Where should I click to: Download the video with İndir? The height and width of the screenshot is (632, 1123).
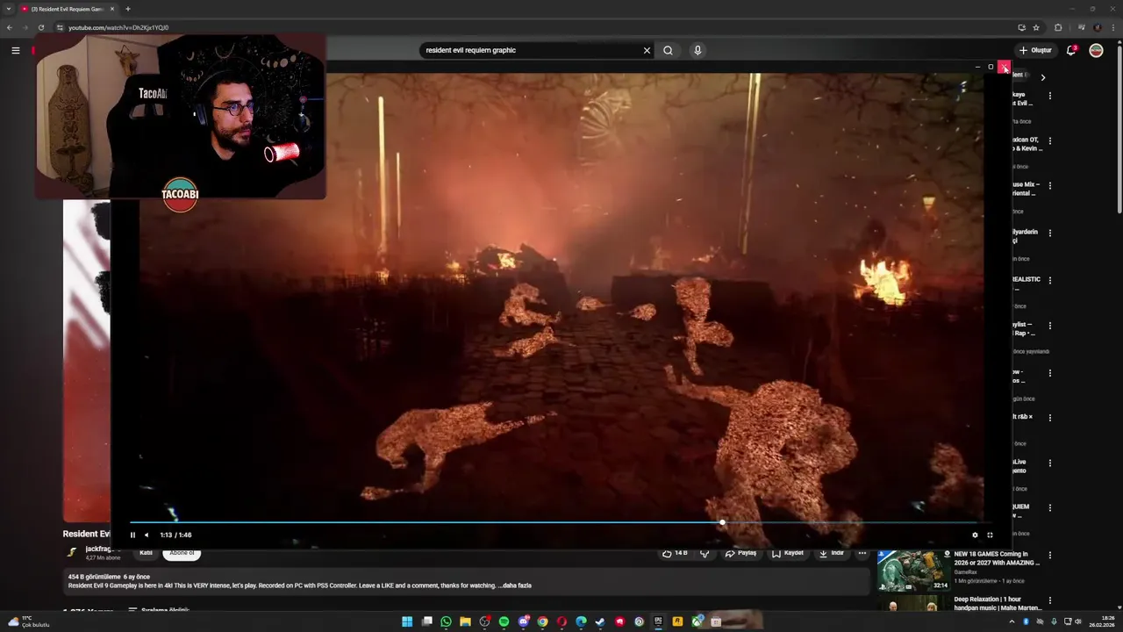(x=832, y=553)
